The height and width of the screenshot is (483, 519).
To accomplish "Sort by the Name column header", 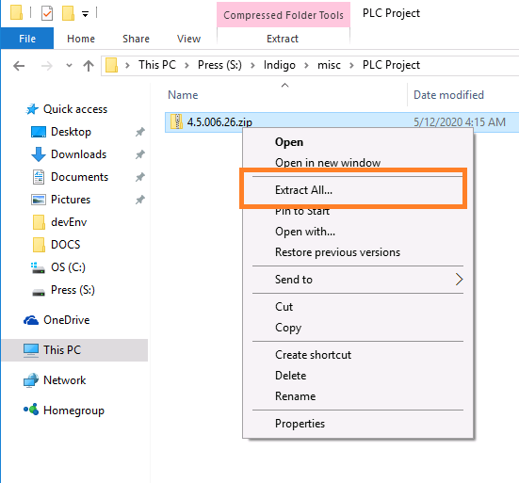I will (183, 95).
